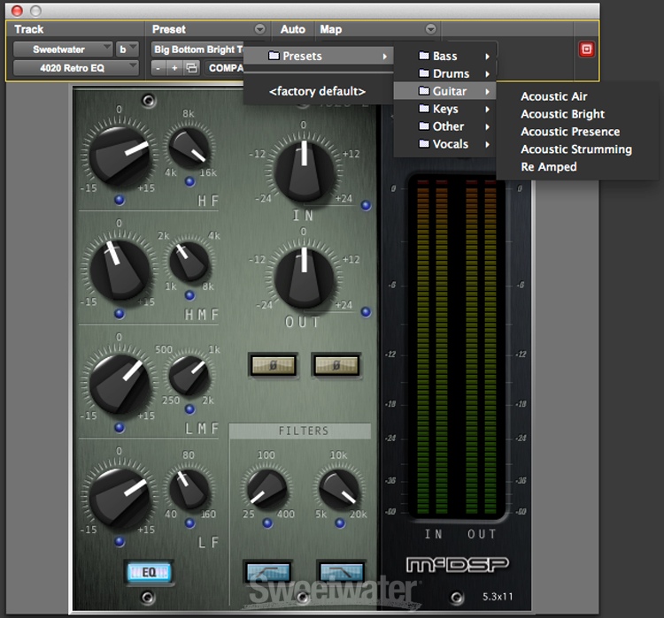Toggle the low-pass filter button
This screenshot has height=618, width=664.
point(341,572)
